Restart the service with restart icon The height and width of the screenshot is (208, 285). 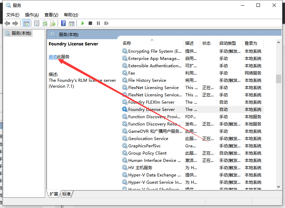point(106,23)
